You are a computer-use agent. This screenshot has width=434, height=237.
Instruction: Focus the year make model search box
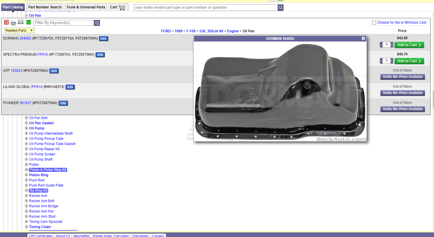point(206,7)
